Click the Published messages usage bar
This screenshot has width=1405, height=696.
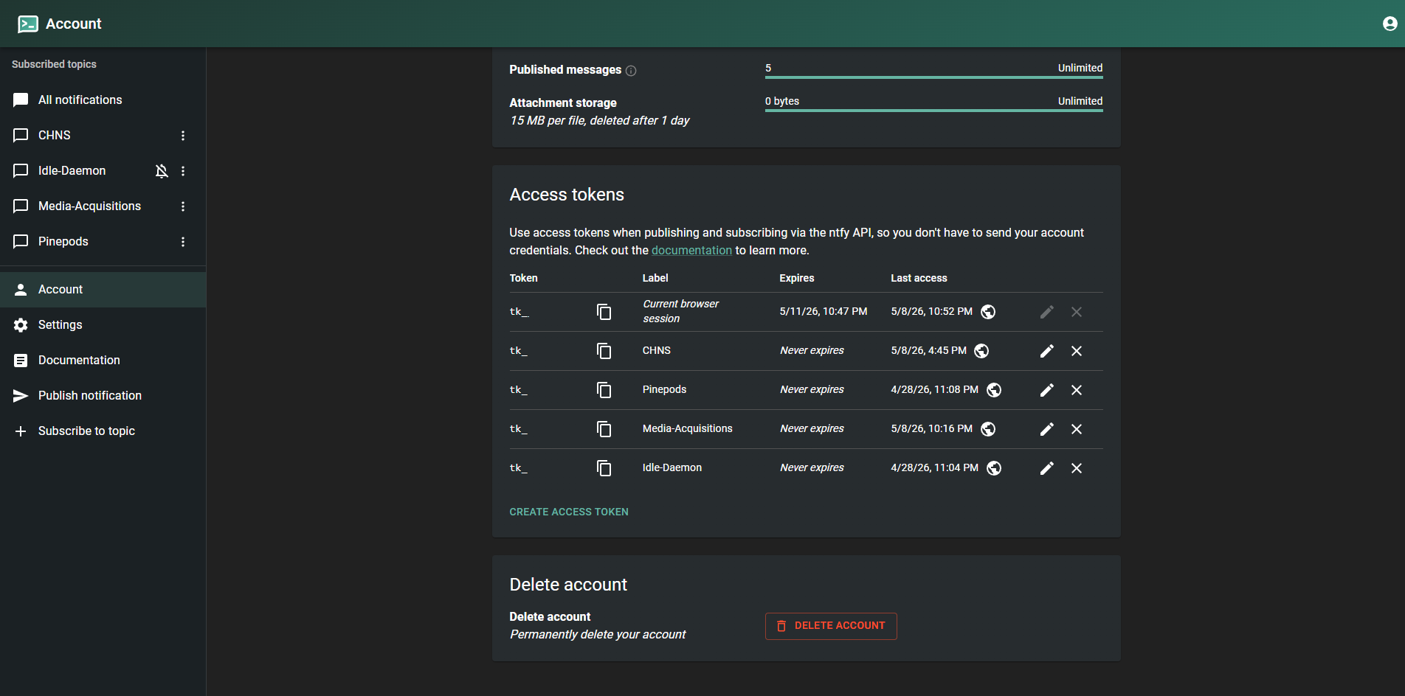[933, 77]
